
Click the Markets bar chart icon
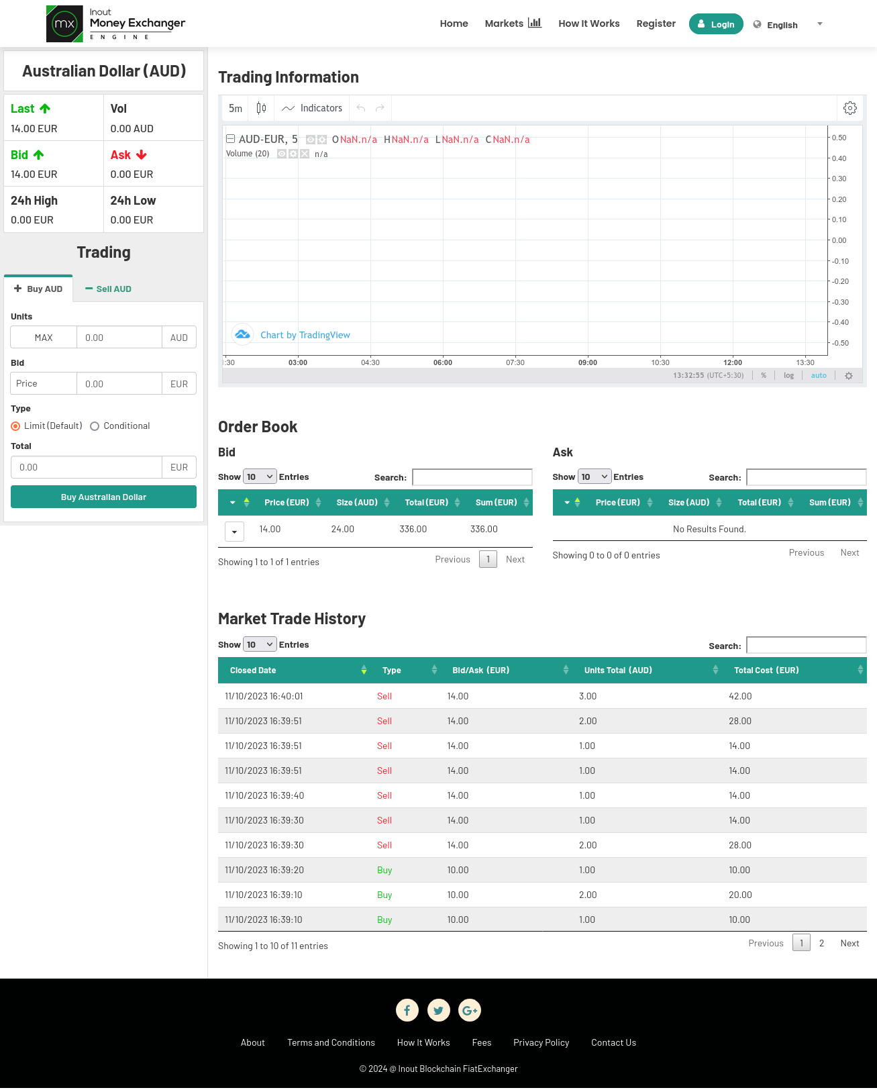535,23
